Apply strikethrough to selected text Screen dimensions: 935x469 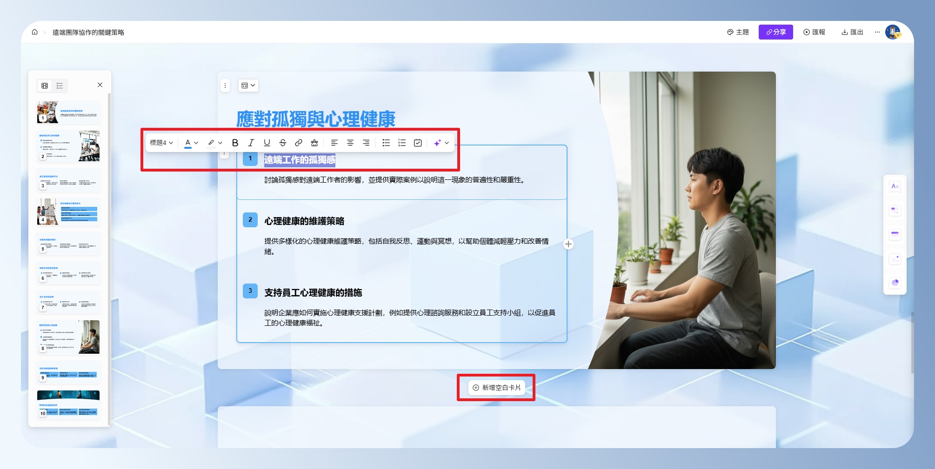(x=282, y=143)
